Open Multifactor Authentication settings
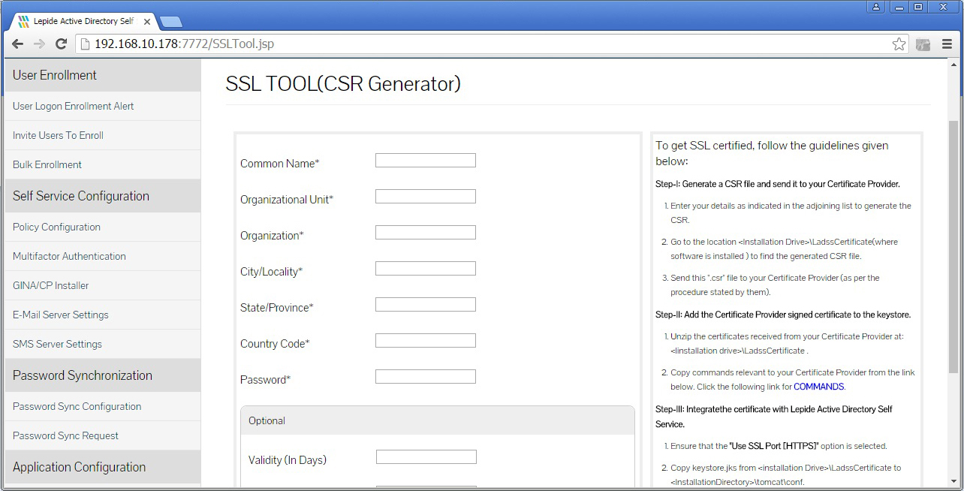The width and height of the screenshot is (964, 491). point(103,256)
